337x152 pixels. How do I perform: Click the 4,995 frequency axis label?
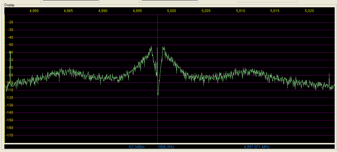[x=137, y=11]
